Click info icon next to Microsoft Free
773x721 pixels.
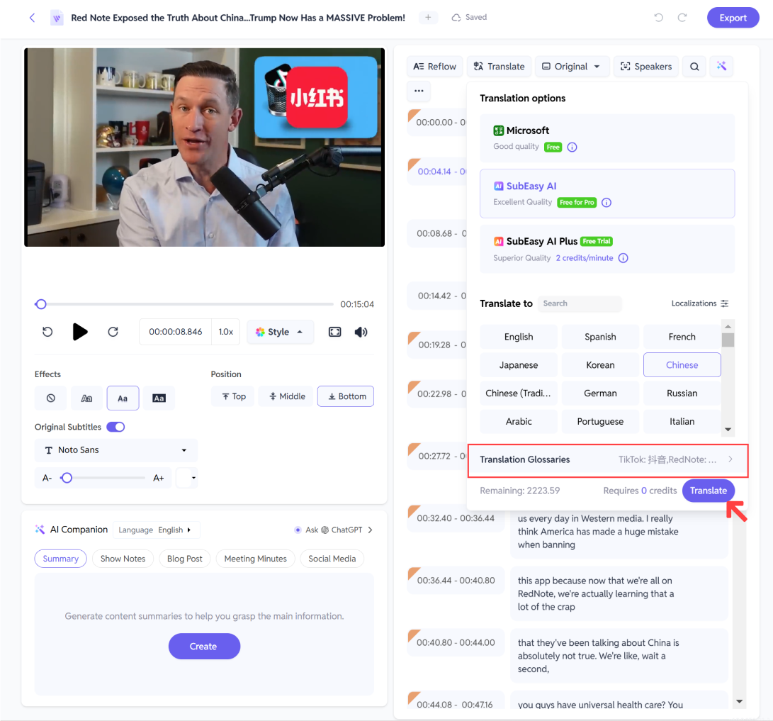[x=572, y=147]
